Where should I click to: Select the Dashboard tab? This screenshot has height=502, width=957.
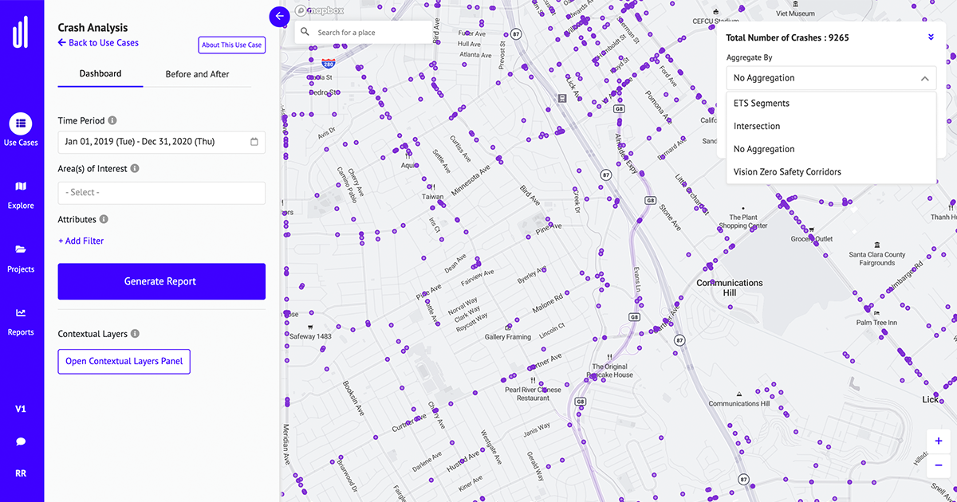(100, 73)
